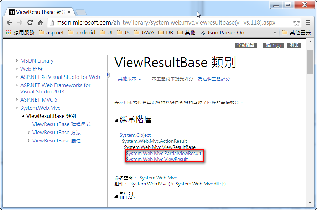Expand the Web 開發 tree arrow
The height and width of the screenshot is (210, 317).
click(17, 69)
